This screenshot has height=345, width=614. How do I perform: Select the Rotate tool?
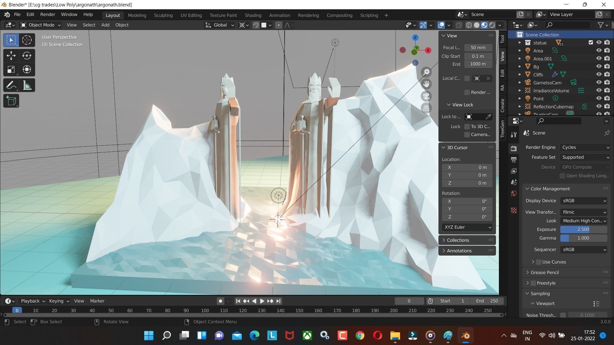(x=27, y=56)
